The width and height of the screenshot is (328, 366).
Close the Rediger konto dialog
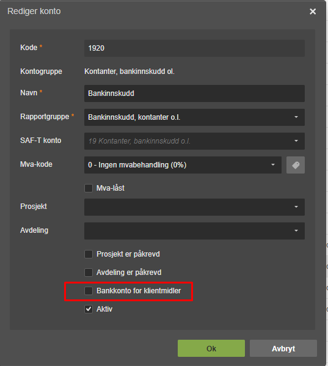[x=313, y=12]
